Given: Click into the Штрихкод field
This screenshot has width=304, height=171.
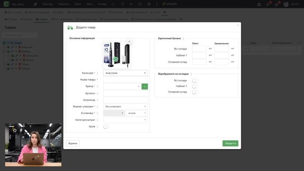Looking at the screenshot, I should [x=125, y=100].
